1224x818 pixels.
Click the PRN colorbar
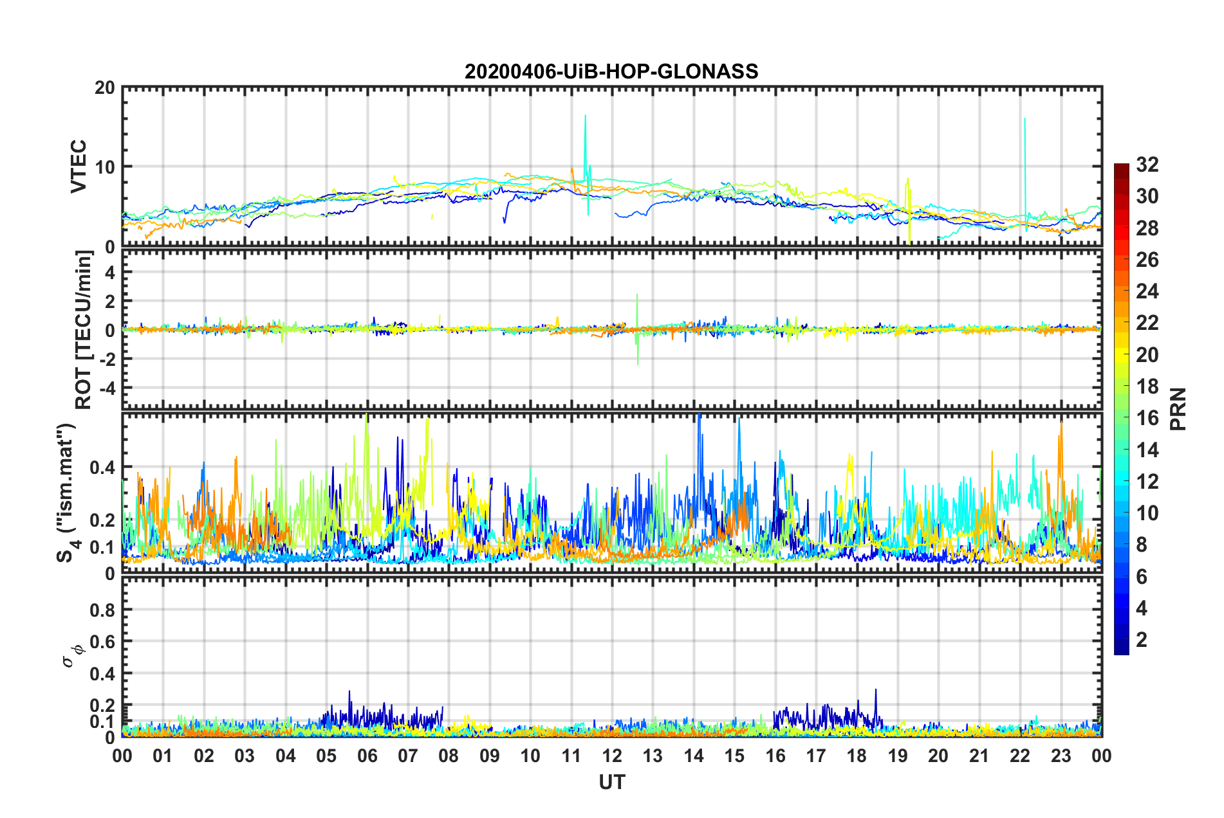click(x=1121, y=409)
